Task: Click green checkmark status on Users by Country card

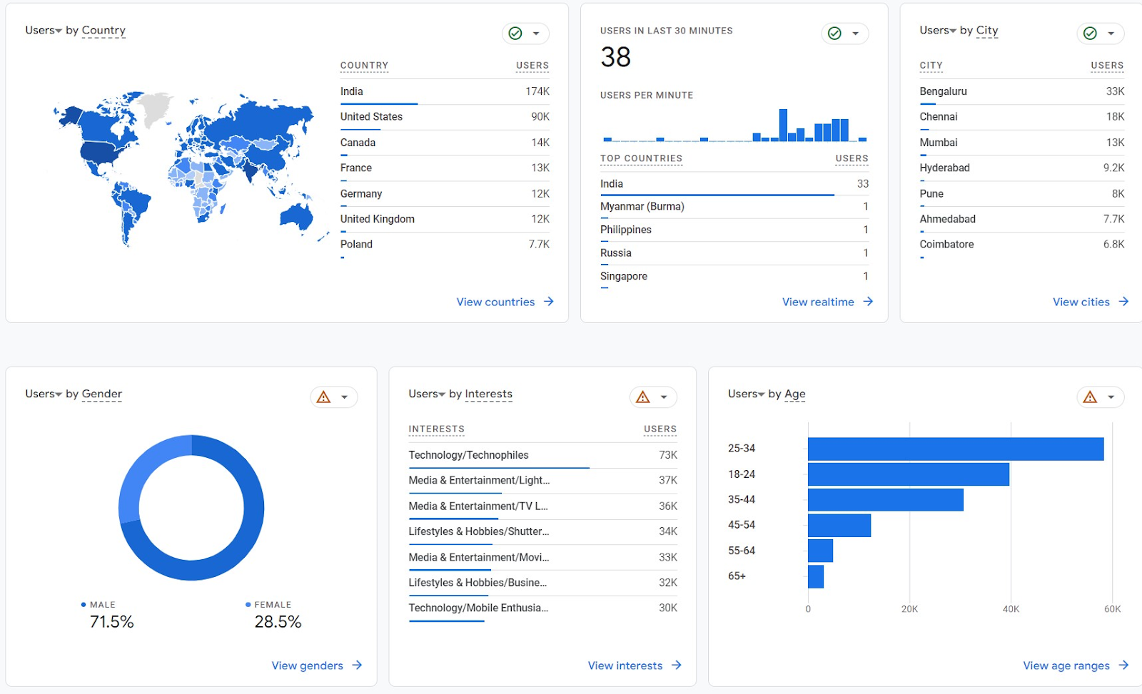Action: click(x=515, y=34)
